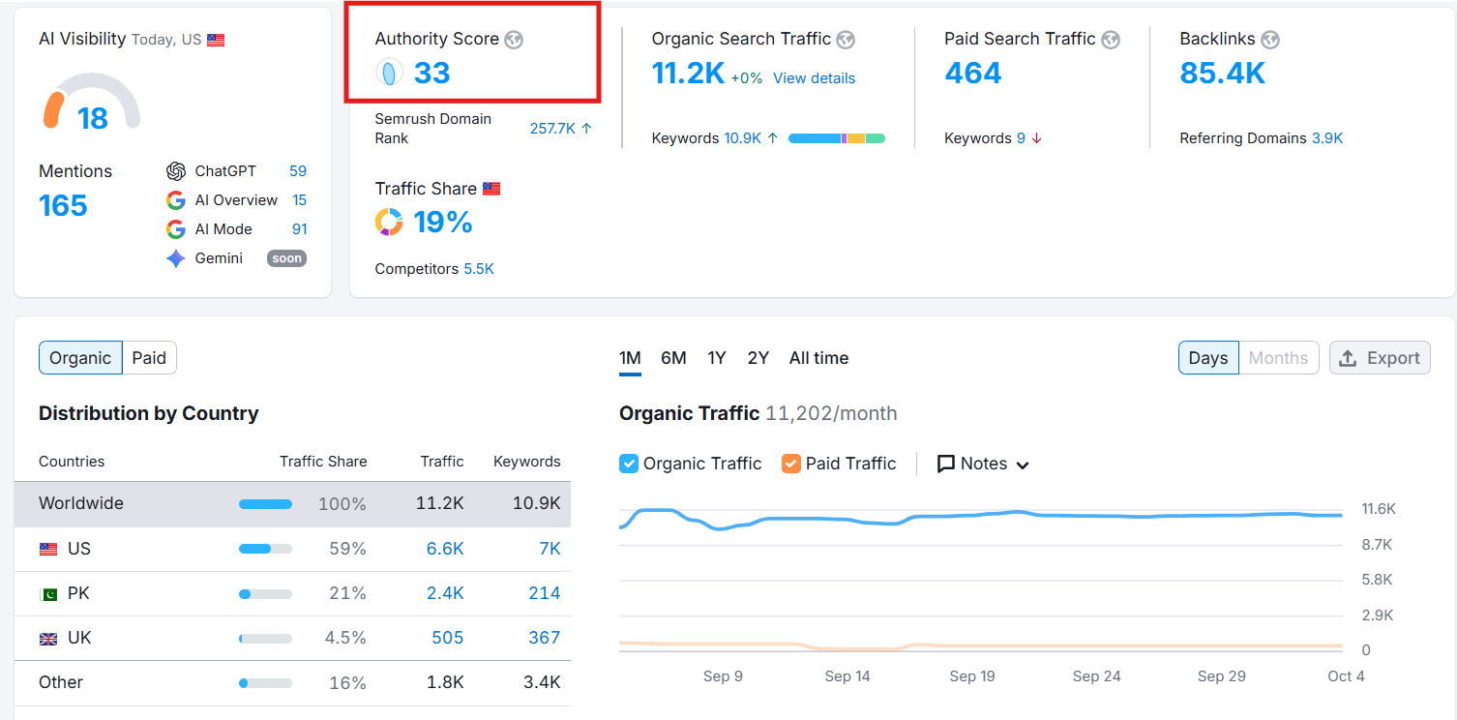Select the US row in country table
The image size is (1457, 720).
click(292, 549)
